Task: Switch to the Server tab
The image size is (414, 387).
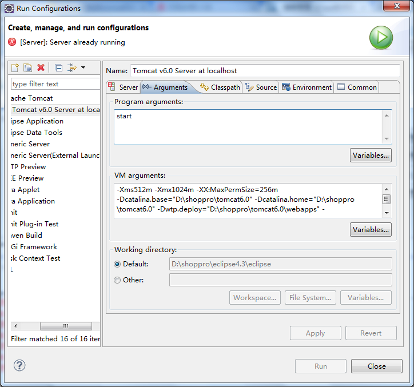Action: click(123, 87)
